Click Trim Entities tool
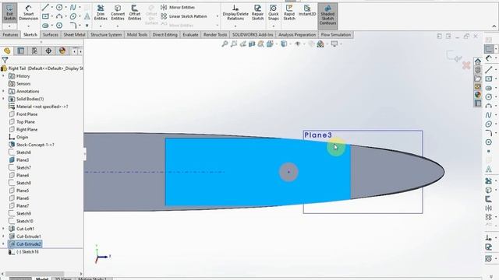Screen dimensions: 499x280 [101, 12]
